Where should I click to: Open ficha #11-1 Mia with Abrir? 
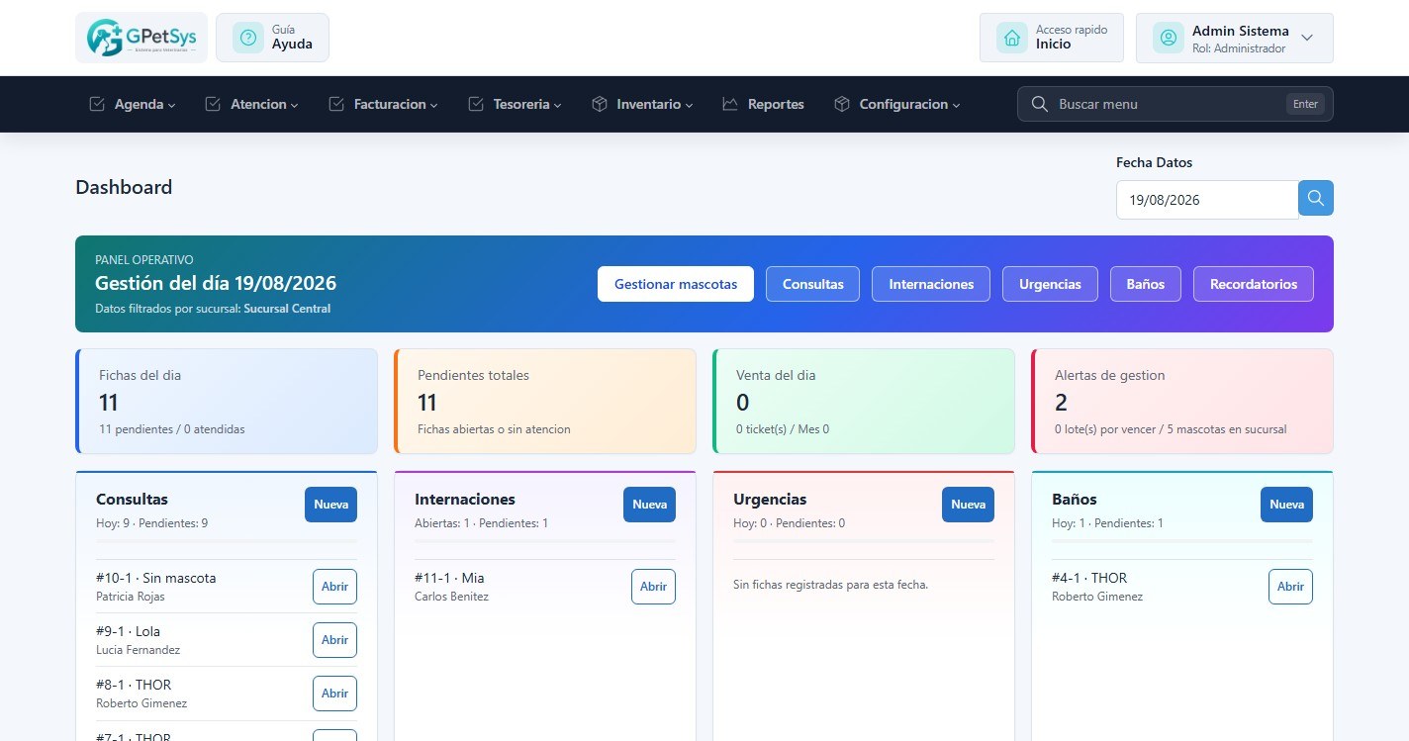653,587
